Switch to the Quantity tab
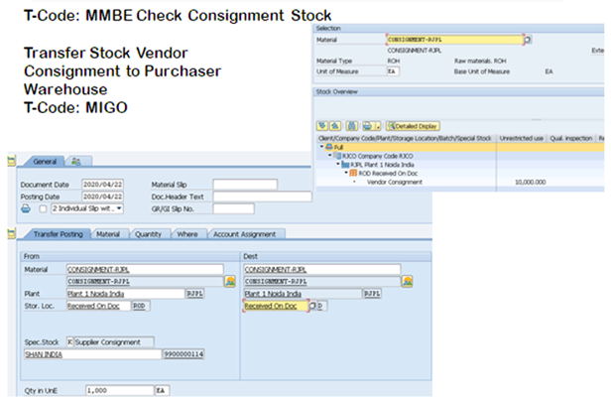611x400 pixels. 149,234
